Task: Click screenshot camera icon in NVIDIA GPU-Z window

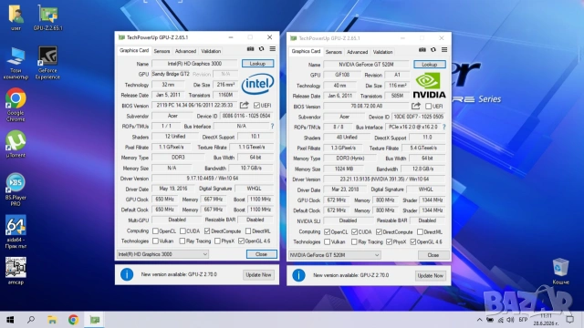Action: tap(422, 50)
